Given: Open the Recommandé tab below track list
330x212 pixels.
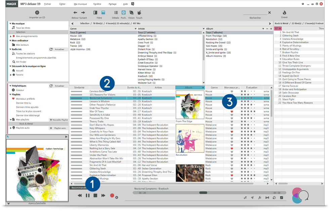Looking at the screenshot, I should click(78, 188).
